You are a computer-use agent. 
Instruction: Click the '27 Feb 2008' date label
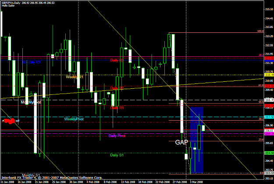coord(180,182)
